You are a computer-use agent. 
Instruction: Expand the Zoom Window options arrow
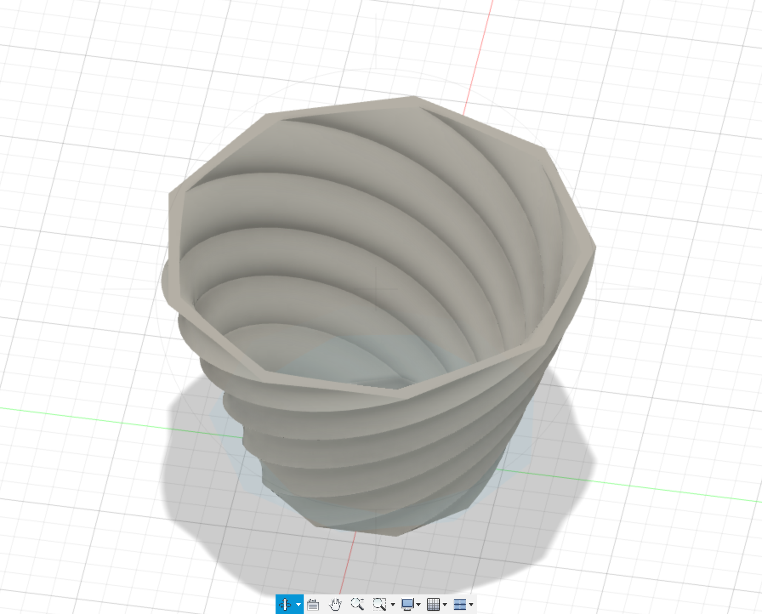pos(392,605)
